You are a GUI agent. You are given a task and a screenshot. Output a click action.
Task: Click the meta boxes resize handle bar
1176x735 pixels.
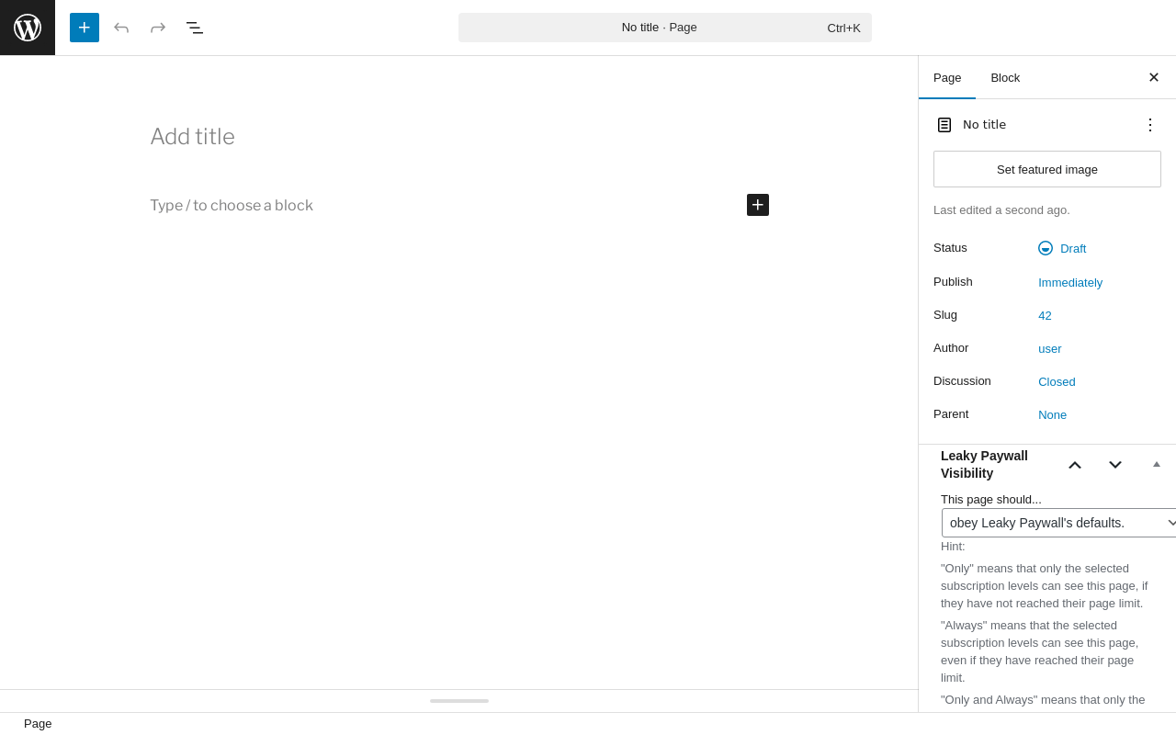pyautogui.click(x=459, y=701)
